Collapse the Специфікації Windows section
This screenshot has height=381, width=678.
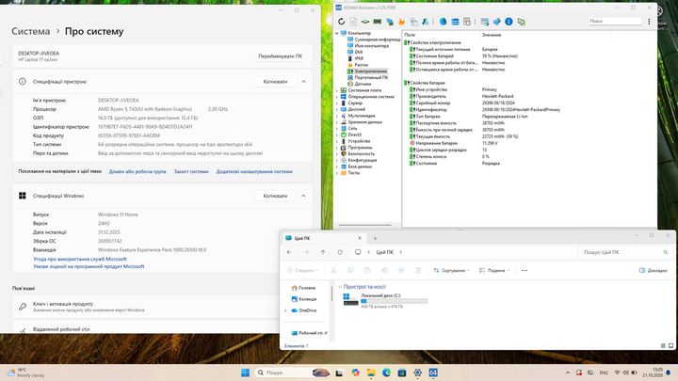coord(303,196)
